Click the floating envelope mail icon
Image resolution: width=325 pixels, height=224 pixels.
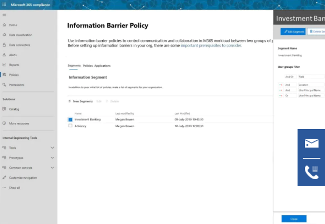tap(311, 143)
